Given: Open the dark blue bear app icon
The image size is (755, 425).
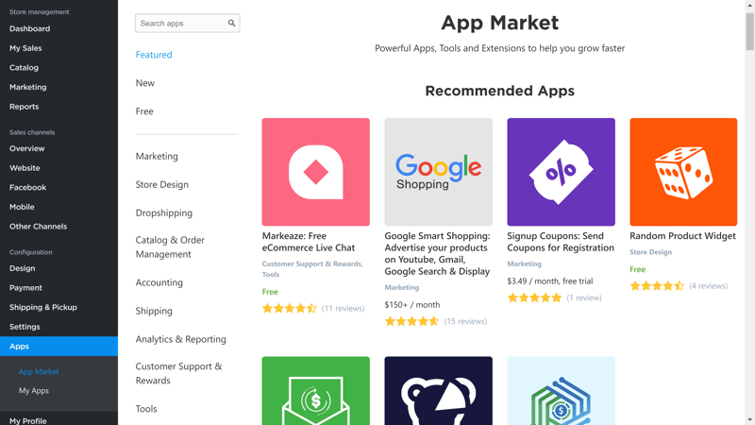Looking at the screenshot, I should point(438,391).
